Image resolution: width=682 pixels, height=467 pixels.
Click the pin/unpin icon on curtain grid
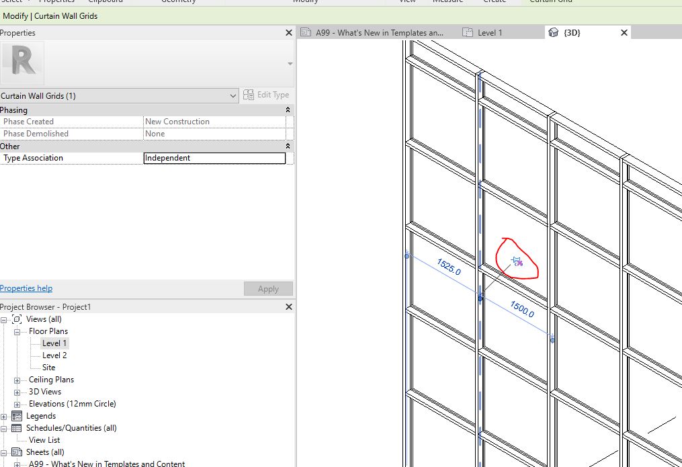(x=517, y=261)
